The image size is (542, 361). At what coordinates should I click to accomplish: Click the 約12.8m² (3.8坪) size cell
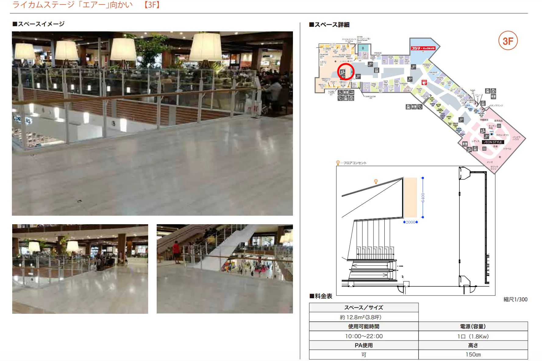(x=364, y=317)
